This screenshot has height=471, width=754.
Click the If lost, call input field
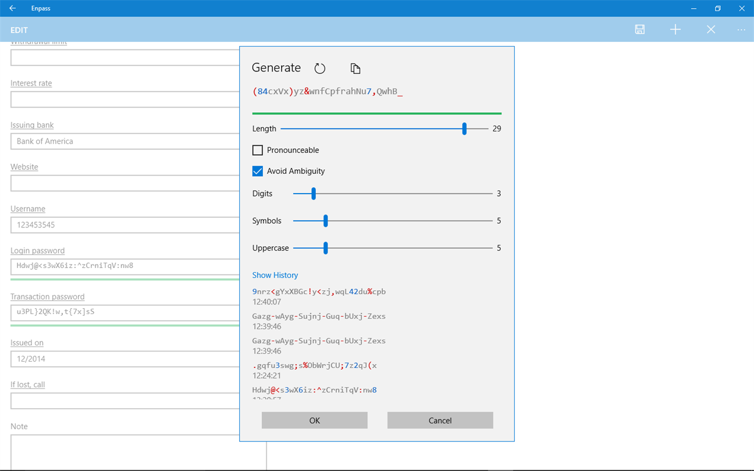(125, 401)
